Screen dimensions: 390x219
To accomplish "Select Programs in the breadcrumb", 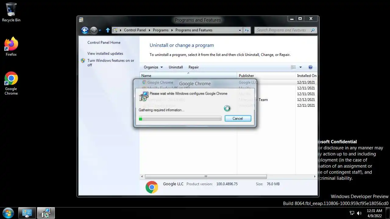I will point(161,30).
